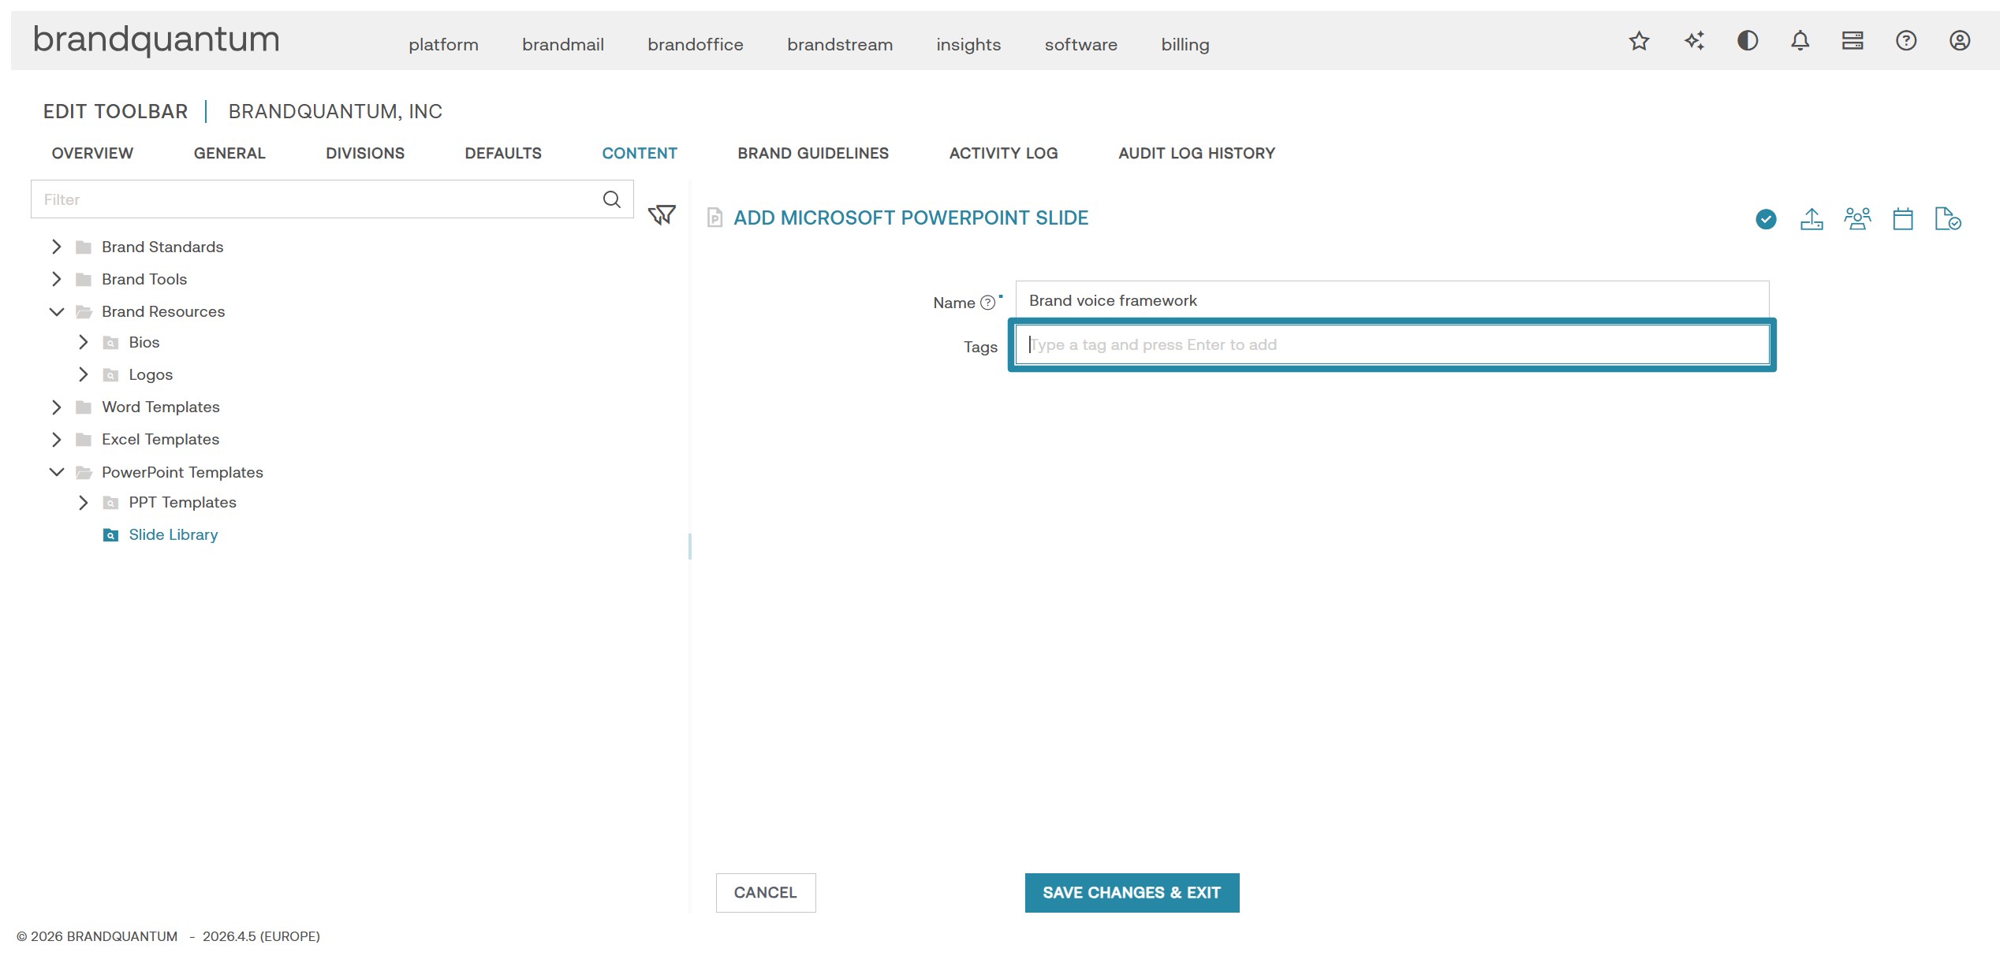Open the calendar scheduling icon
This screenshot has height=956, width=2011.
[x=1903, y=219]
